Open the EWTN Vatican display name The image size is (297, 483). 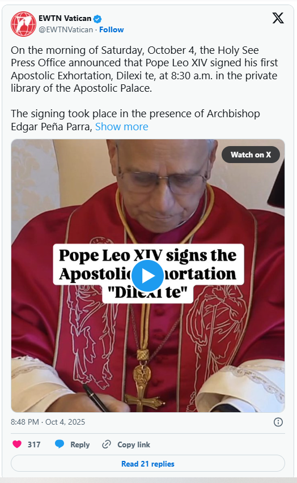[65, 19]
